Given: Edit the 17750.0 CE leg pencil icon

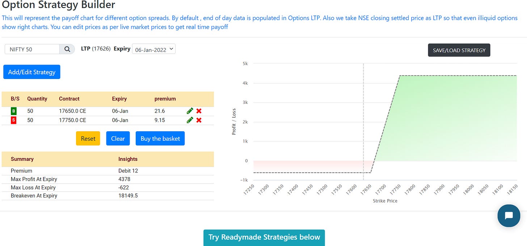Looking at the screenshot, I should pos(190,120).
